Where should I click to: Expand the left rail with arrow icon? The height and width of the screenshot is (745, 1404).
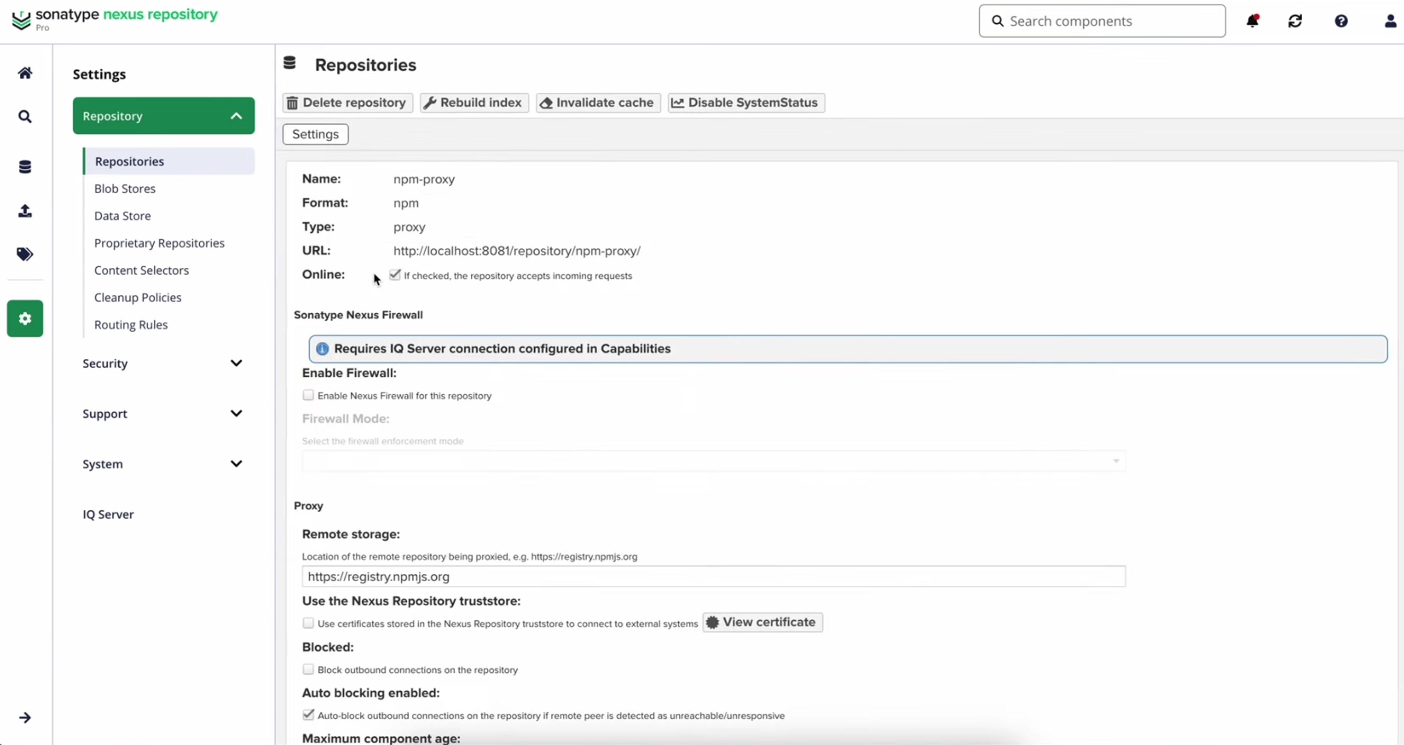(25, 718)
